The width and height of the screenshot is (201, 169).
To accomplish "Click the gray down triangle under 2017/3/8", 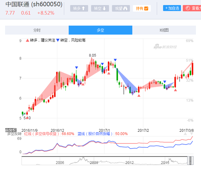I will click(191, 134).
